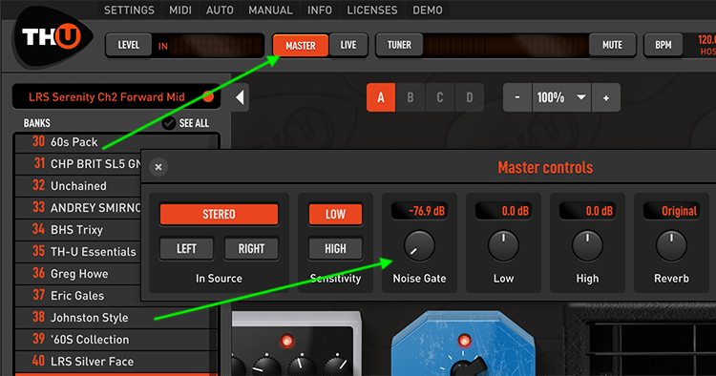The height and width of the screenshot is (376, 716).
Task: Click the -76.9 dB noise gate value
Action: tap(419, 211)
